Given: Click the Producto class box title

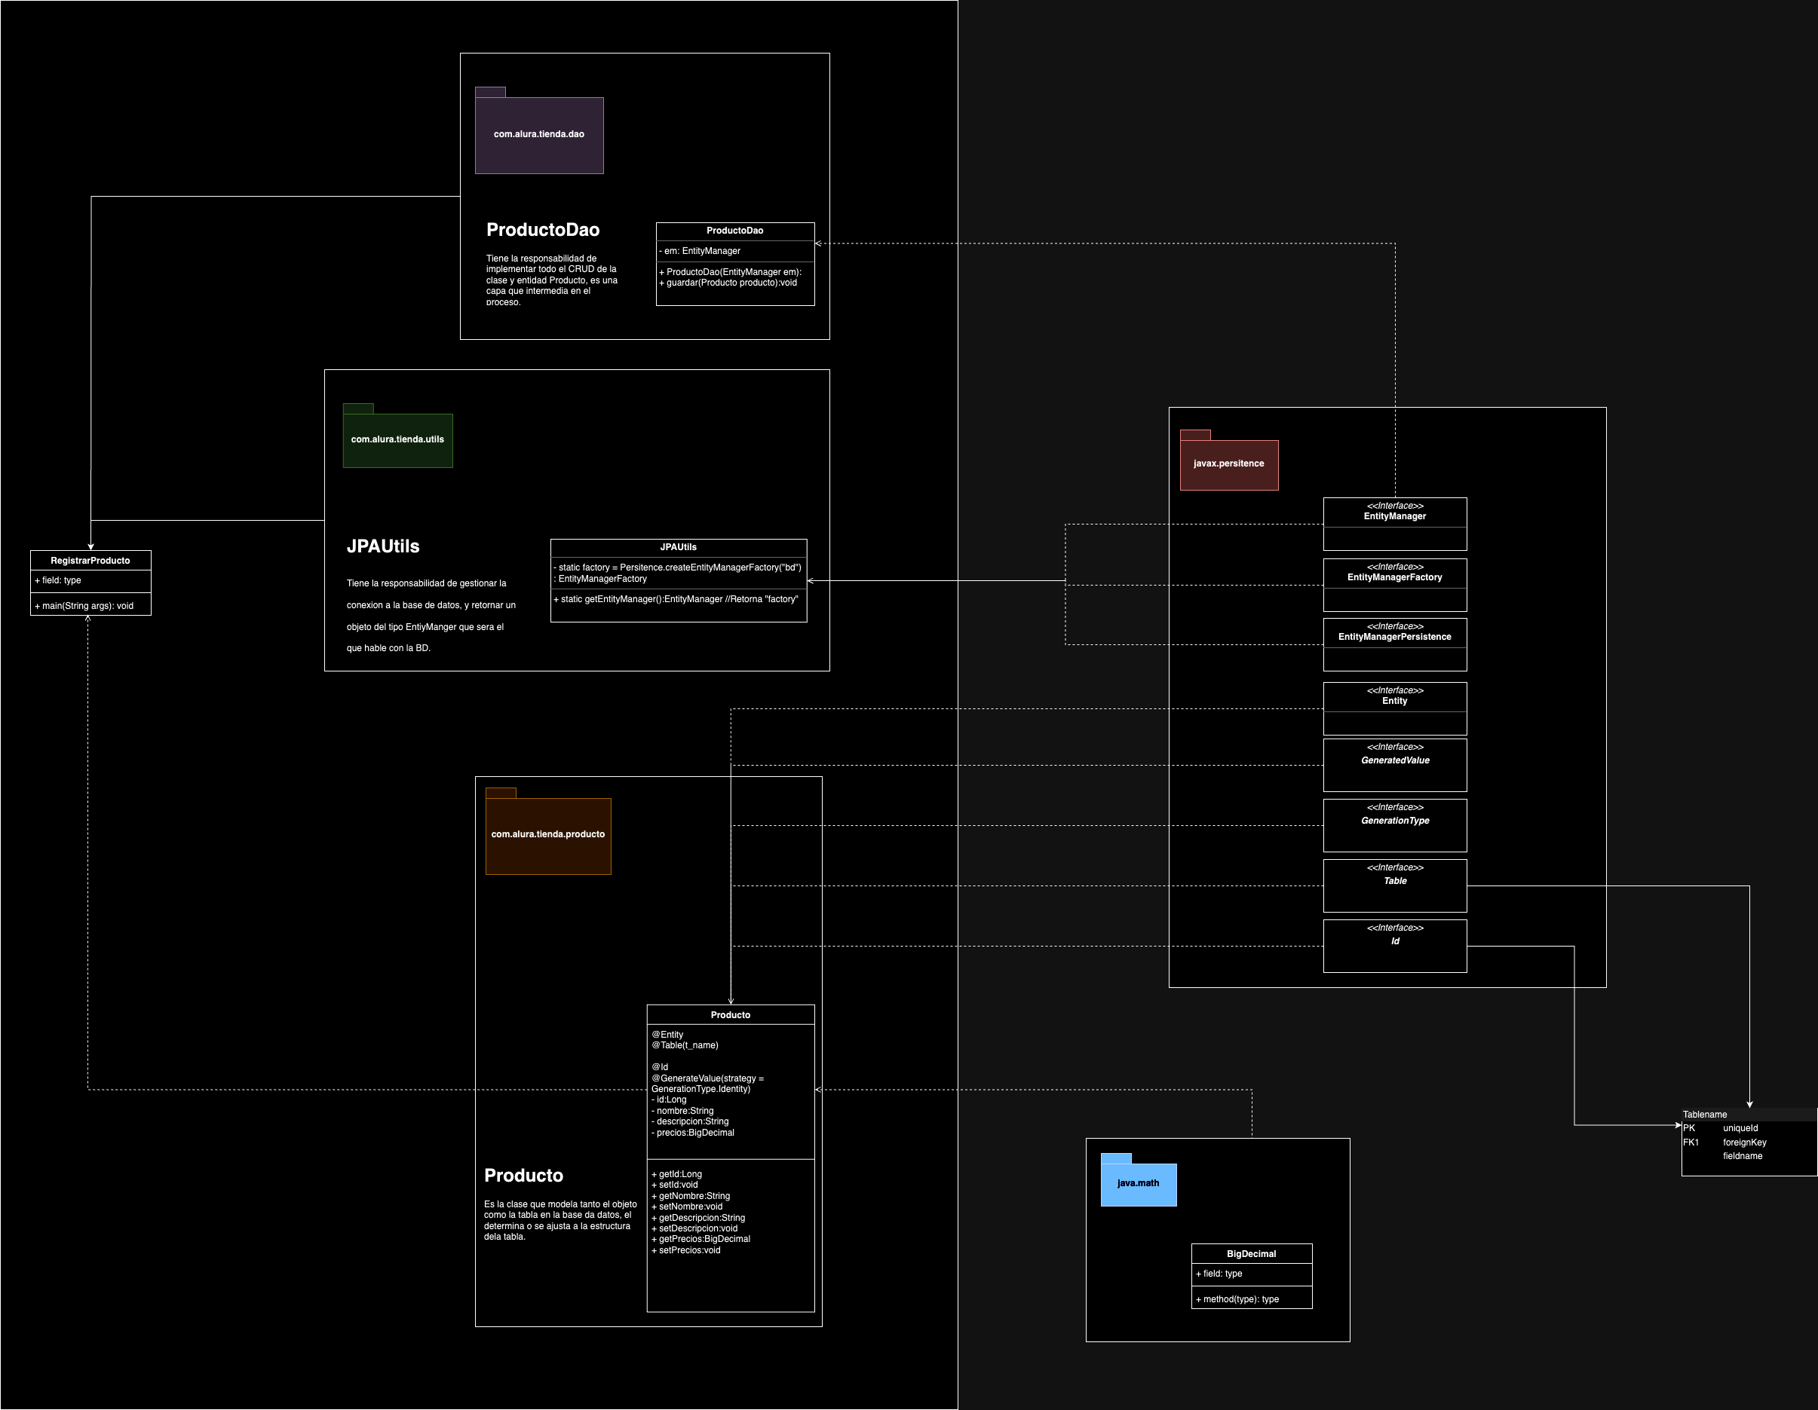Looking at the screenshot, I should coord(731,1015).
